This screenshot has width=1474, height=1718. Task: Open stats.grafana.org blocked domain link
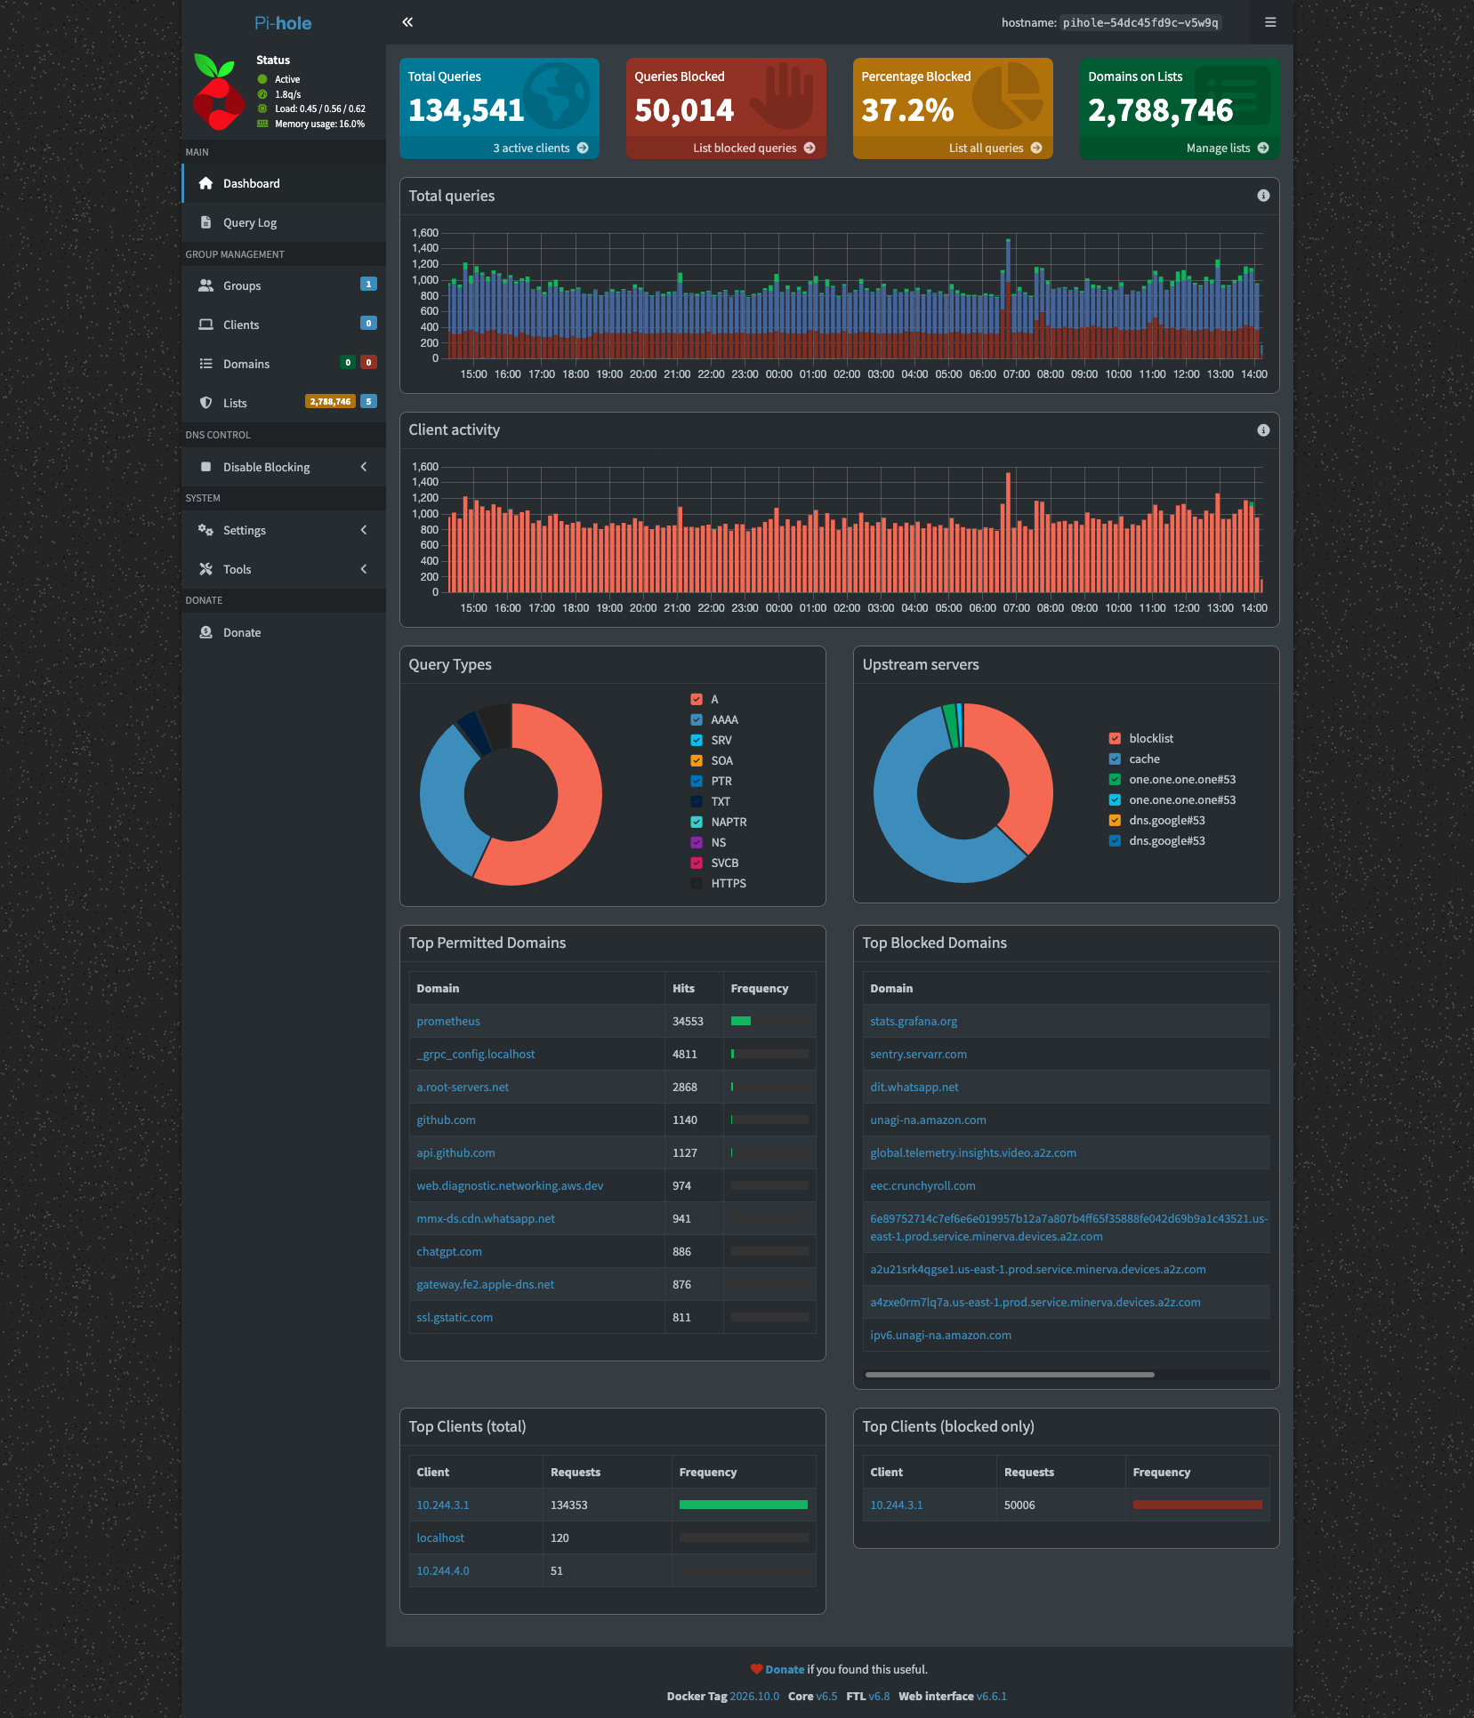pos(914,1021)
